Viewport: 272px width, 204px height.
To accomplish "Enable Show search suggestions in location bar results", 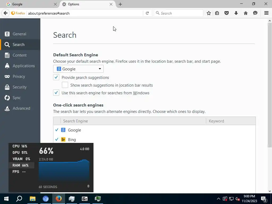I will pyautogui.click(x=65, y=85).
